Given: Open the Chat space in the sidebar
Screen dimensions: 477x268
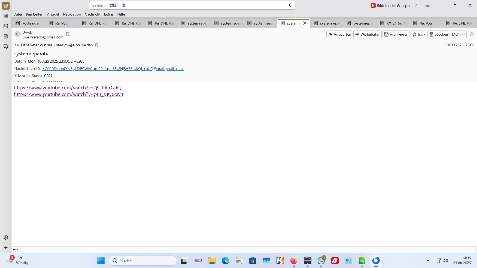Looking at the screenshot, I should [6, 46].
